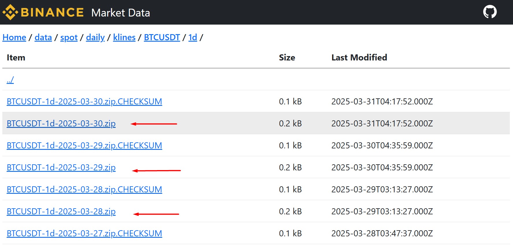Download BTCUSDT-1d-2025-03-28.zip

pyautogui.click(x=61, y=211)
